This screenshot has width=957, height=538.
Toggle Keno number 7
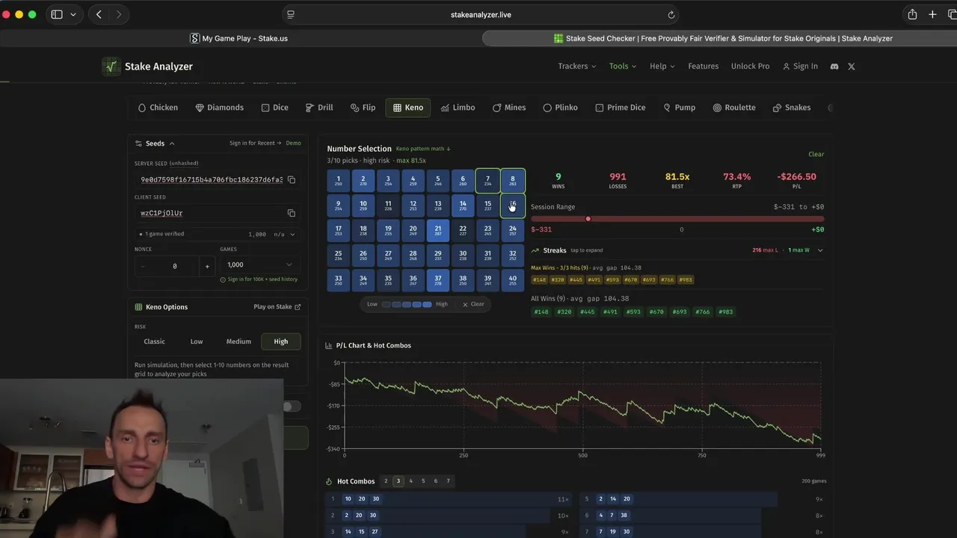[x=487, y=181]
